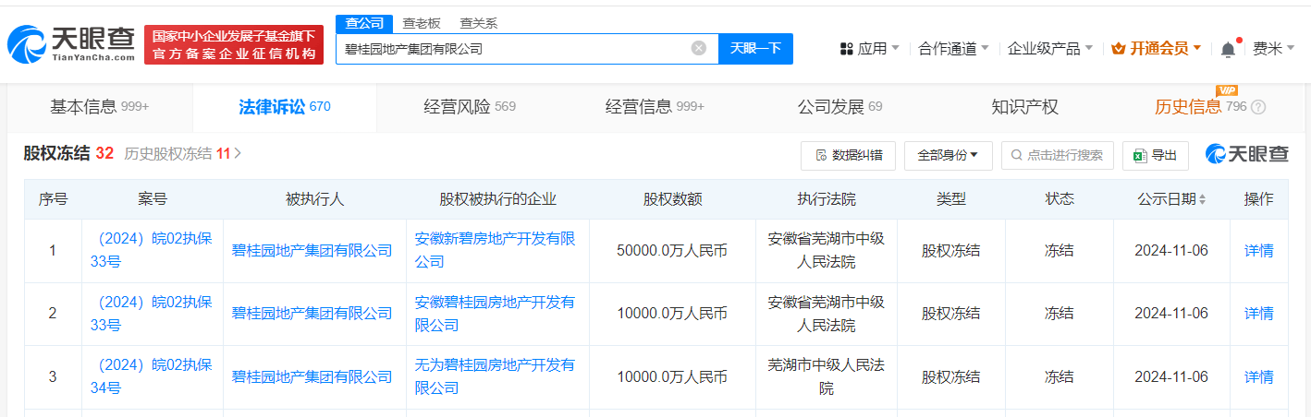Select the 查老板 search tab
This screenshot has height=417, width=1311.
(x=421, y=23)
